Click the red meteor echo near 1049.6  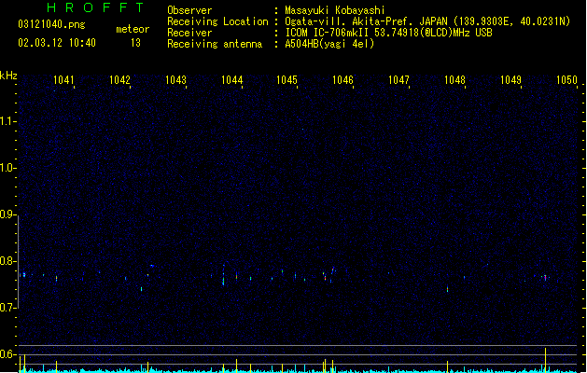click(545, 278)
